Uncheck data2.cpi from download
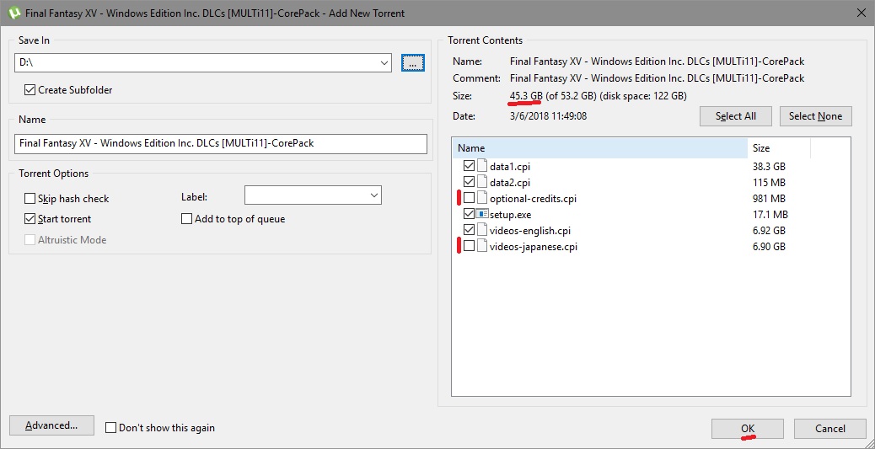 469,182
